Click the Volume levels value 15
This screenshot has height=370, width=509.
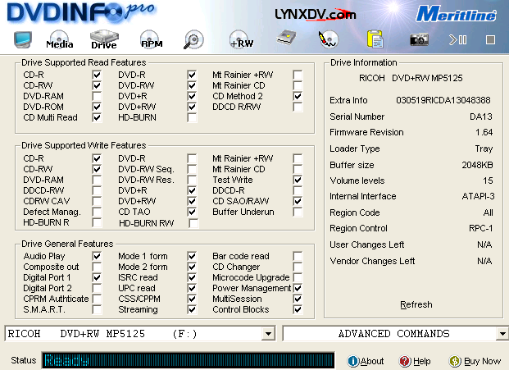(488, 180)
